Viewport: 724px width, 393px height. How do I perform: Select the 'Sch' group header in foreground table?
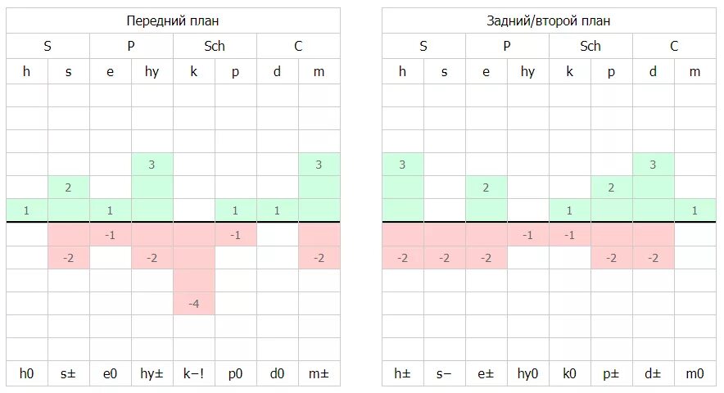tap(215, 46)
